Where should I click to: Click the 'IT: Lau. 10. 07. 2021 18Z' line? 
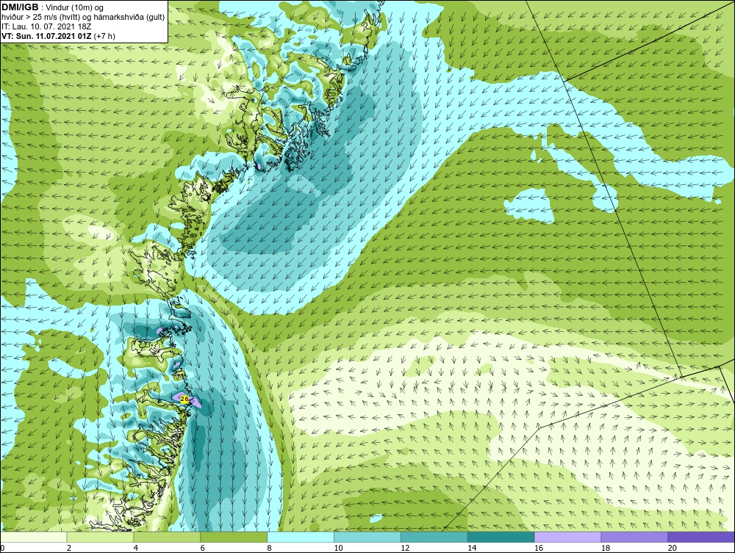click(46, 26)
